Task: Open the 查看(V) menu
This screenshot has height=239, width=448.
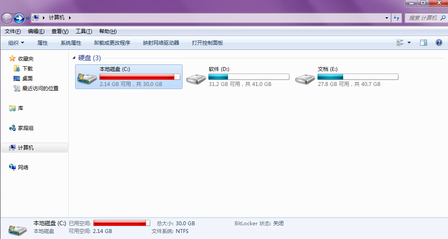Action: (60, 31)
